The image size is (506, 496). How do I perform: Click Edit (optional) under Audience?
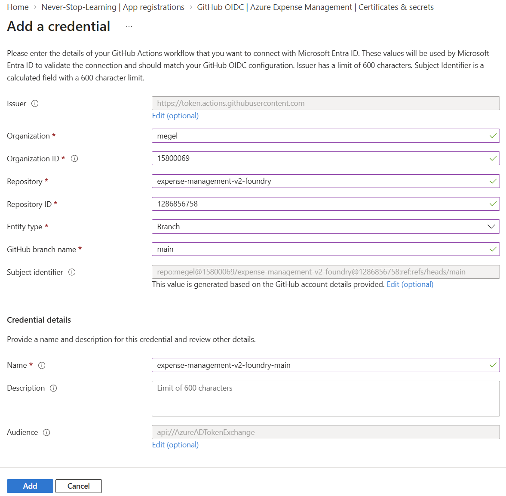(x=175, y=445)
